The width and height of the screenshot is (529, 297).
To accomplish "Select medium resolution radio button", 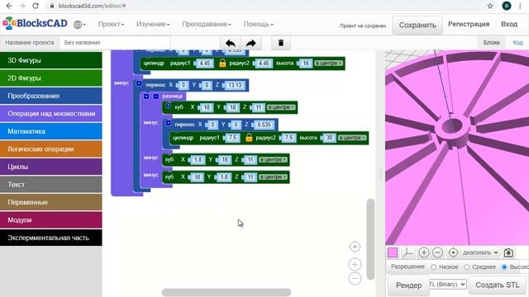I will coord(466,267).
